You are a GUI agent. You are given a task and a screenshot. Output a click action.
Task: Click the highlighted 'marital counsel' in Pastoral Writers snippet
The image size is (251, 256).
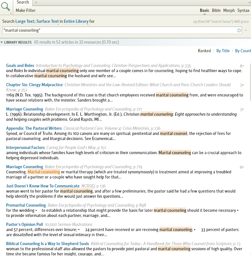point(174,134)
